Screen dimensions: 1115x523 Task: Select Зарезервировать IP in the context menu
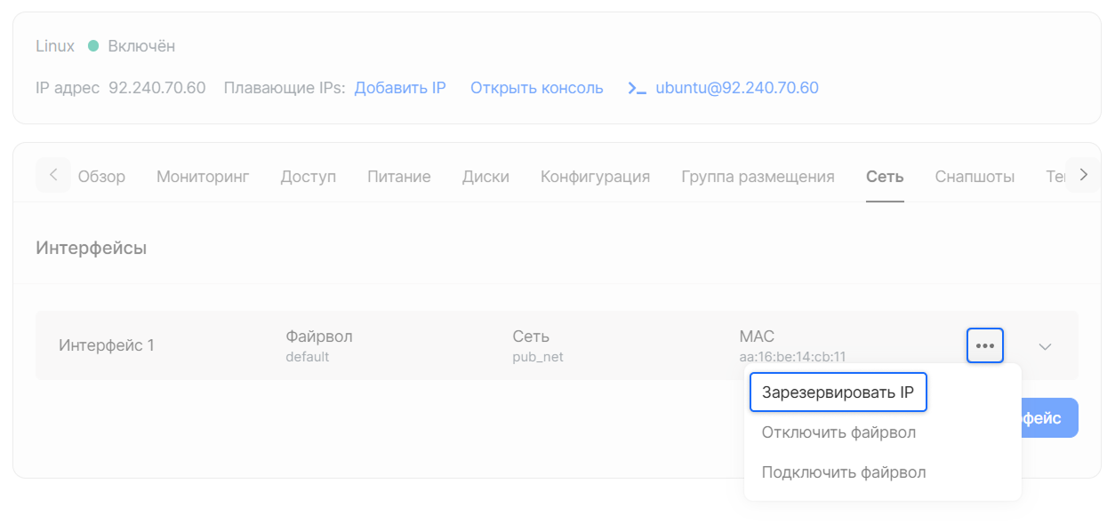pyautogui.click(x=837, y=392)
